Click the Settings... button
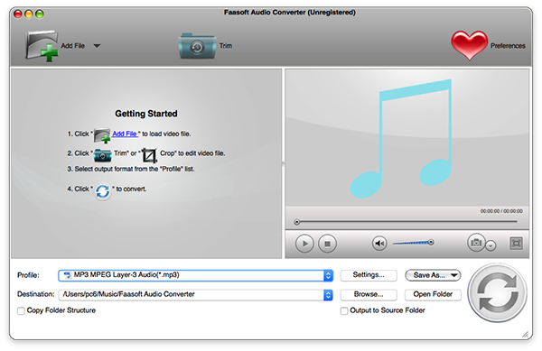This screenshot has width=542, height=351. [x=369, y=275]
